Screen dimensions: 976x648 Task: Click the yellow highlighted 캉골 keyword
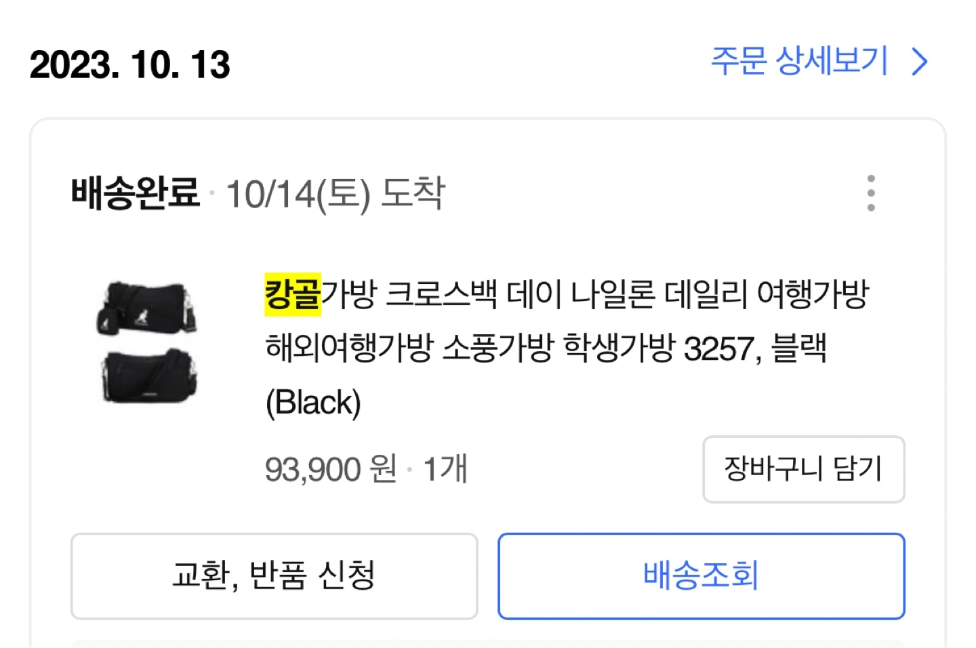pyautogui.click(x=292, y=294)
